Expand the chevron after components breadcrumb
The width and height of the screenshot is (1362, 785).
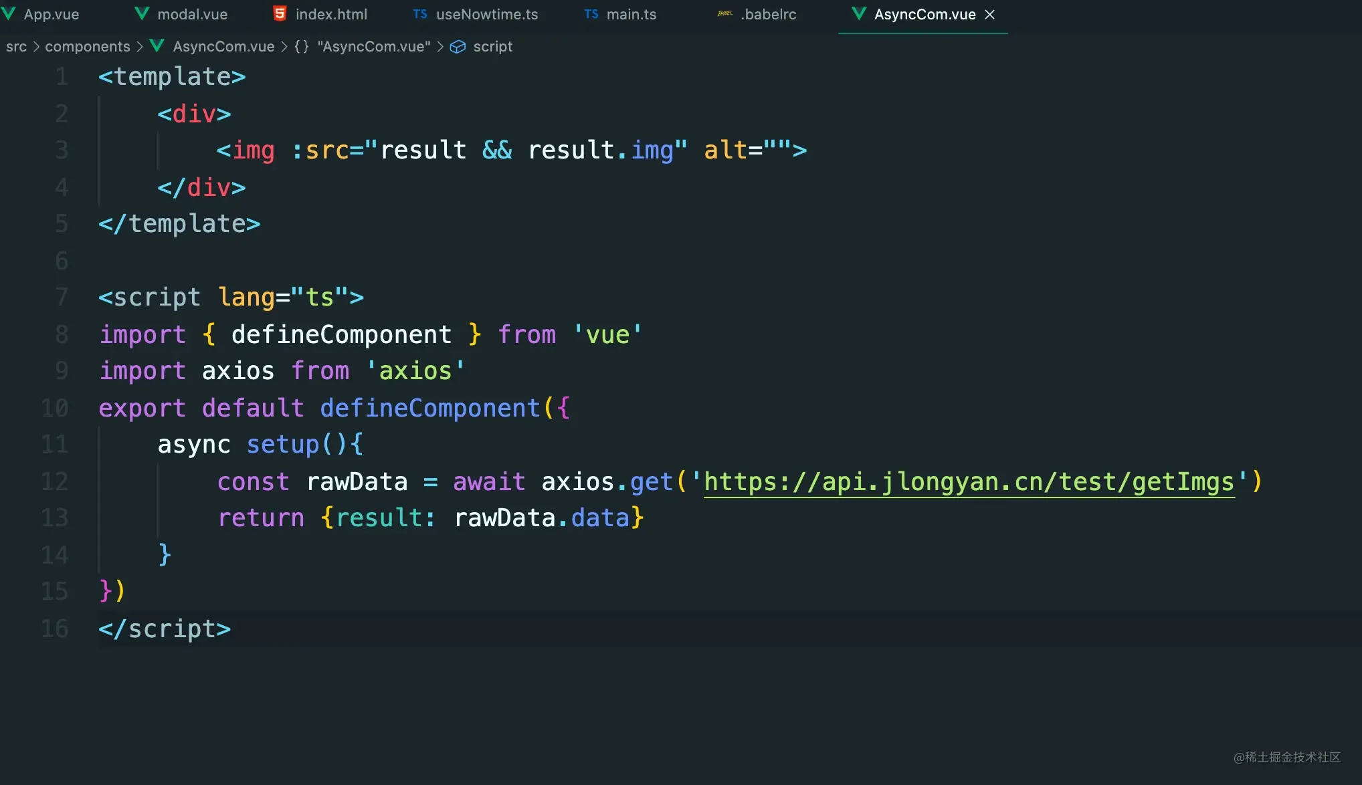click(x=140, y=46)
